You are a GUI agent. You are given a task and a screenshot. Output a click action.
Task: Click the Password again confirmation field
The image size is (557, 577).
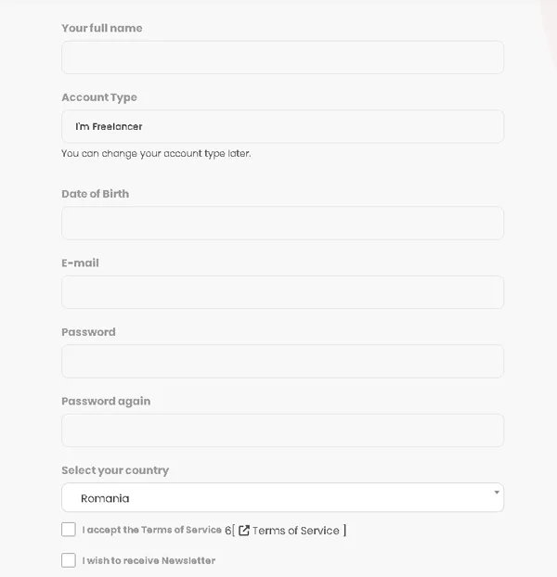tap(282, 430)
